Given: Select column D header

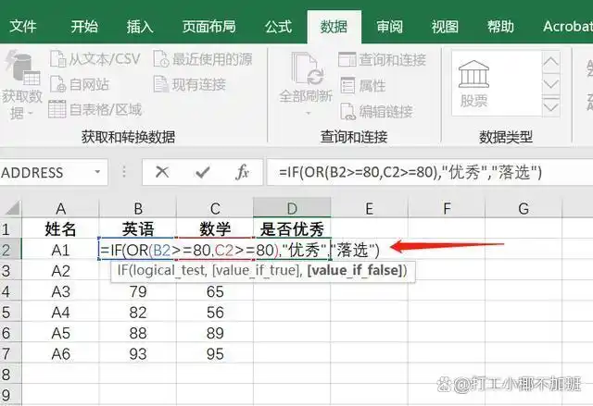Looking at the screenshot, I should [292, 208].
